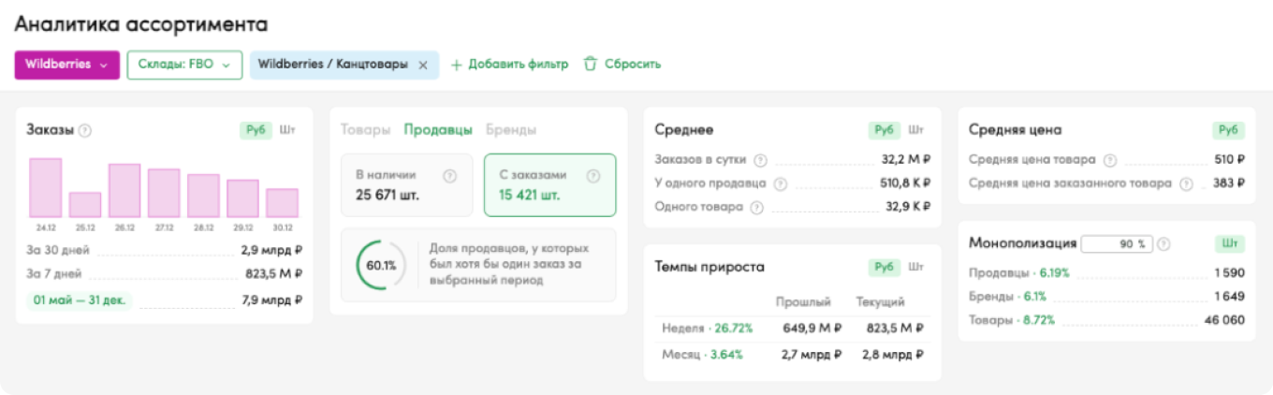Click help icon beside У одного продавца
This screenshot has height=395, width=1273.
coord(781,183)
